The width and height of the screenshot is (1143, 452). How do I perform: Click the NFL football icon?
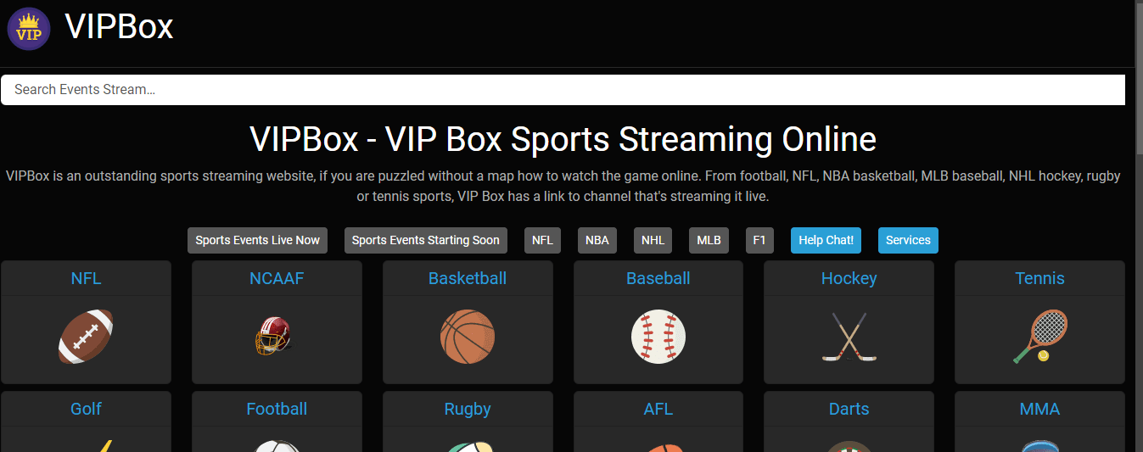click(86, 337)
